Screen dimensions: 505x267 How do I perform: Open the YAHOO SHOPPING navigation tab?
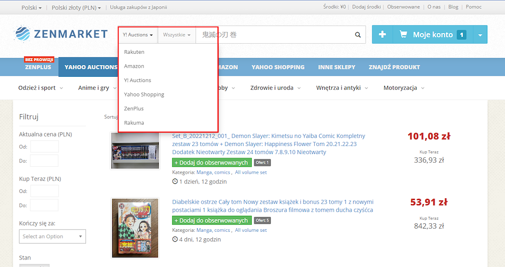pos(278,67)
